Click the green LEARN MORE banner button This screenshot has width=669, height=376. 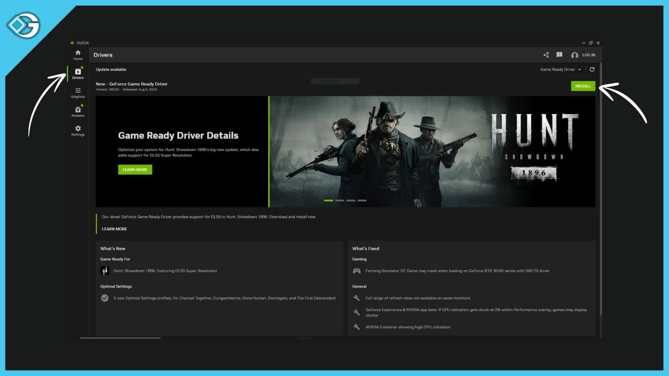click(x=135, y=169)
